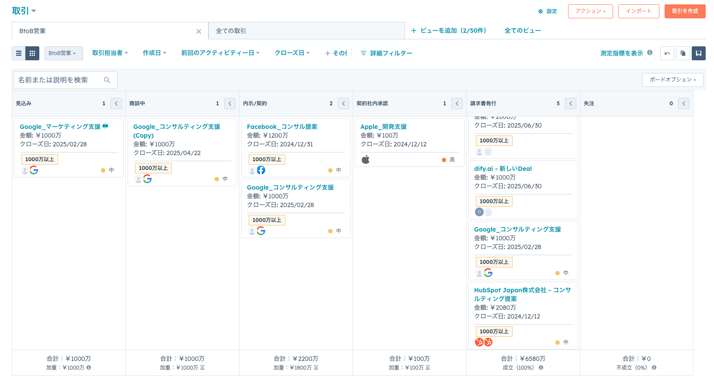The width and height of the screenshot is (714, 381).
Task: Click Google logo on 請求書発行 Google_コンサルティング支援 card
Action: click(x=488, y=273)
